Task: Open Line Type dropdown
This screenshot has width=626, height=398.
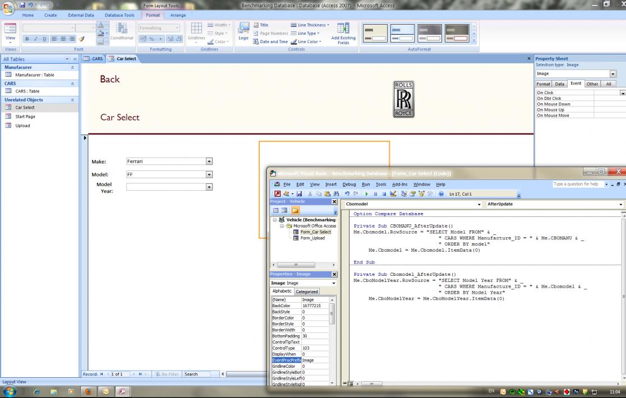Action: (x=305, y=33)
